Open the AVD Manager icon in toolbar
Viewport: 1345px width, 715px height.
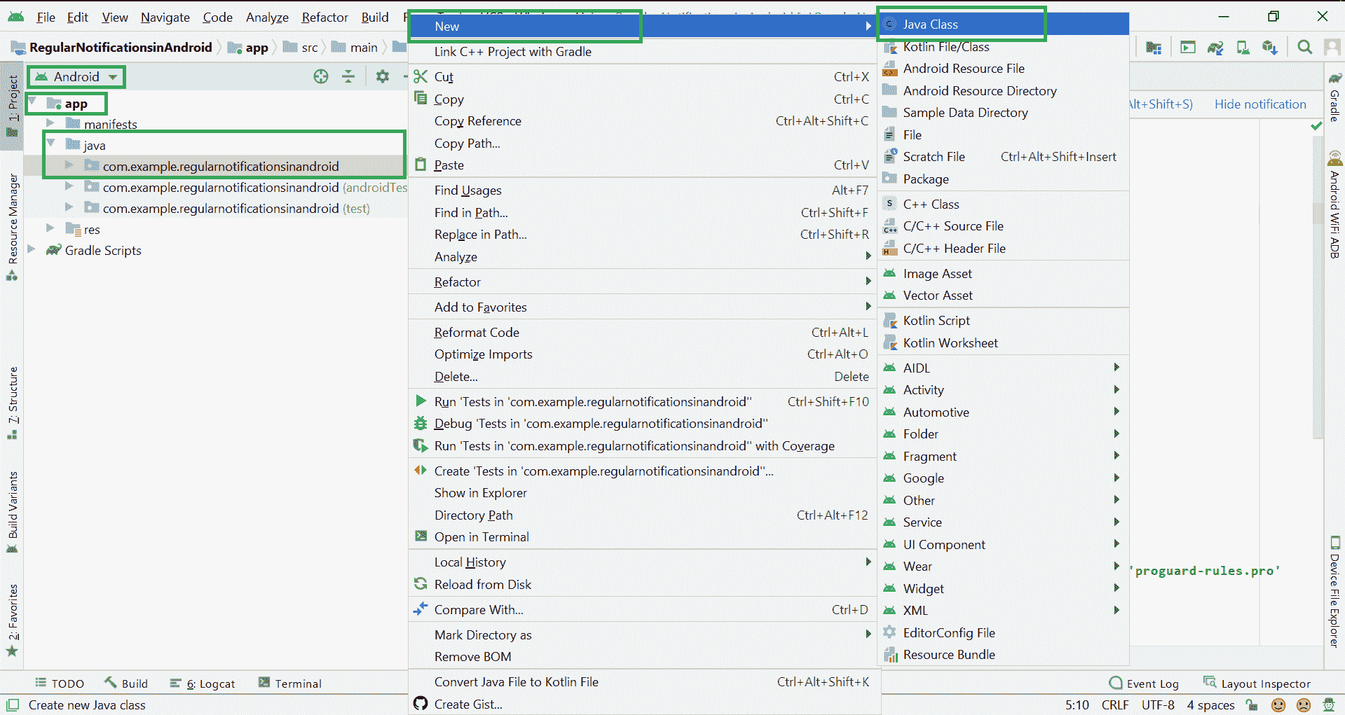click(x=1243, y=48)
